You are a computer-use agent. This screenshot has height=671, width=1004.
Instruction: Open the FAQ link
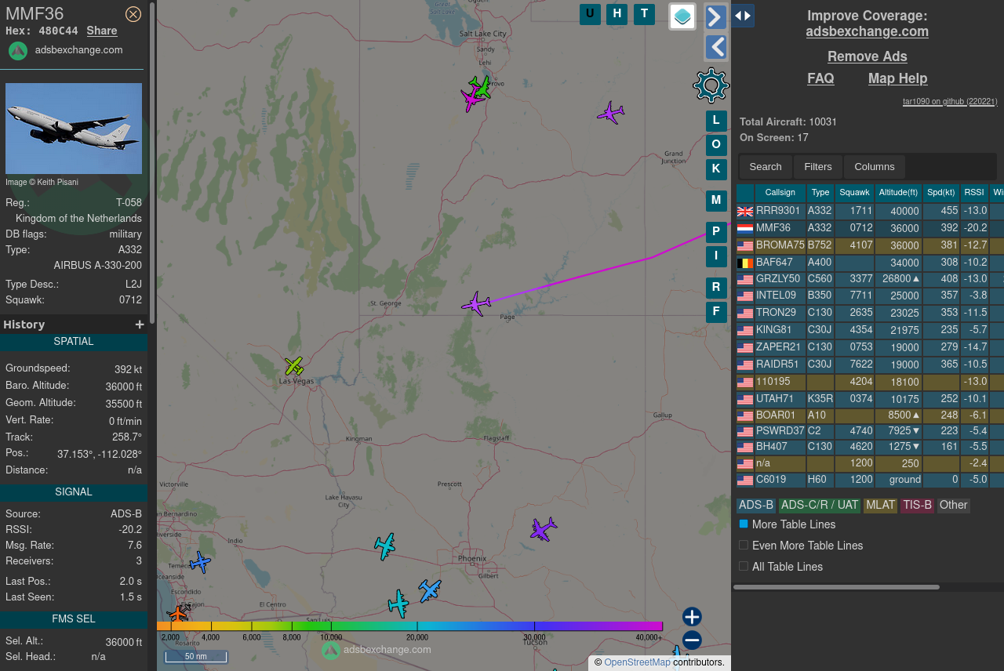(821, 78)
